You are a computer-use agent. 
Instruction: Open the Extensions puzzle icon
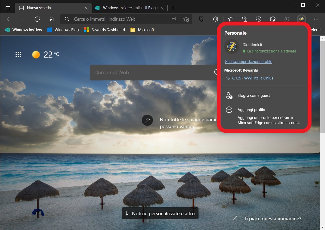(x=215, y=19)
